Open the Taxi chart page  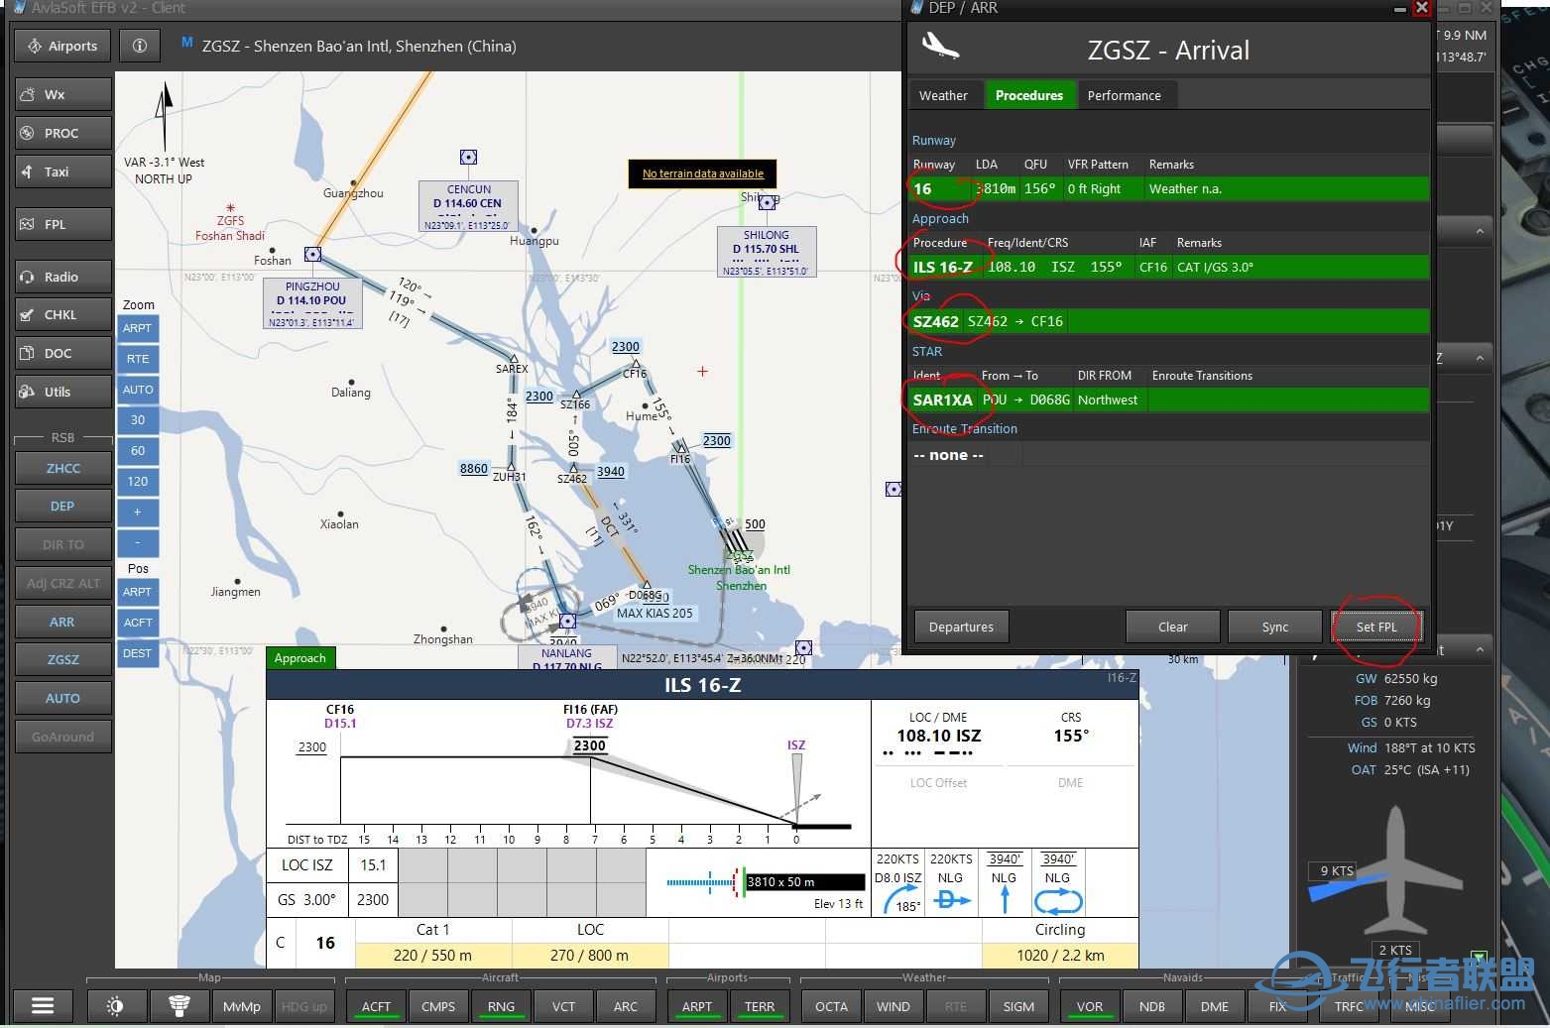[x=61, y=171]
